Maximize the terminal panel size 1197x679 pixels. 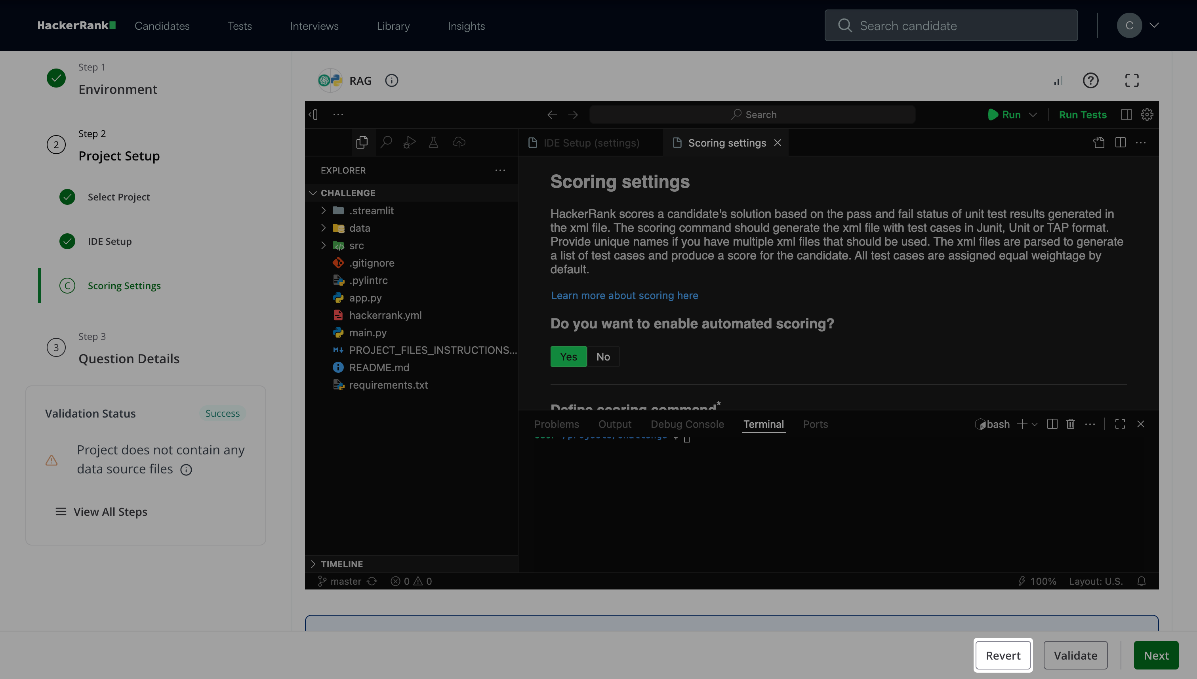coord(1120,424)
